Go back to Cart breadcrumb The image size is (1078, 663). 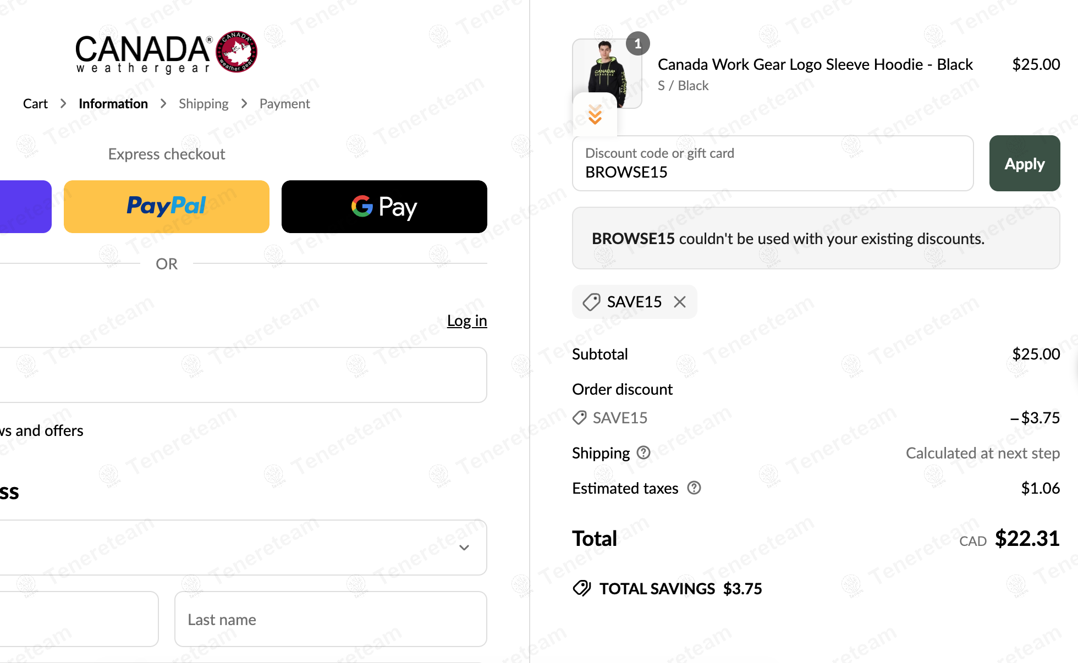click(35, 104)
